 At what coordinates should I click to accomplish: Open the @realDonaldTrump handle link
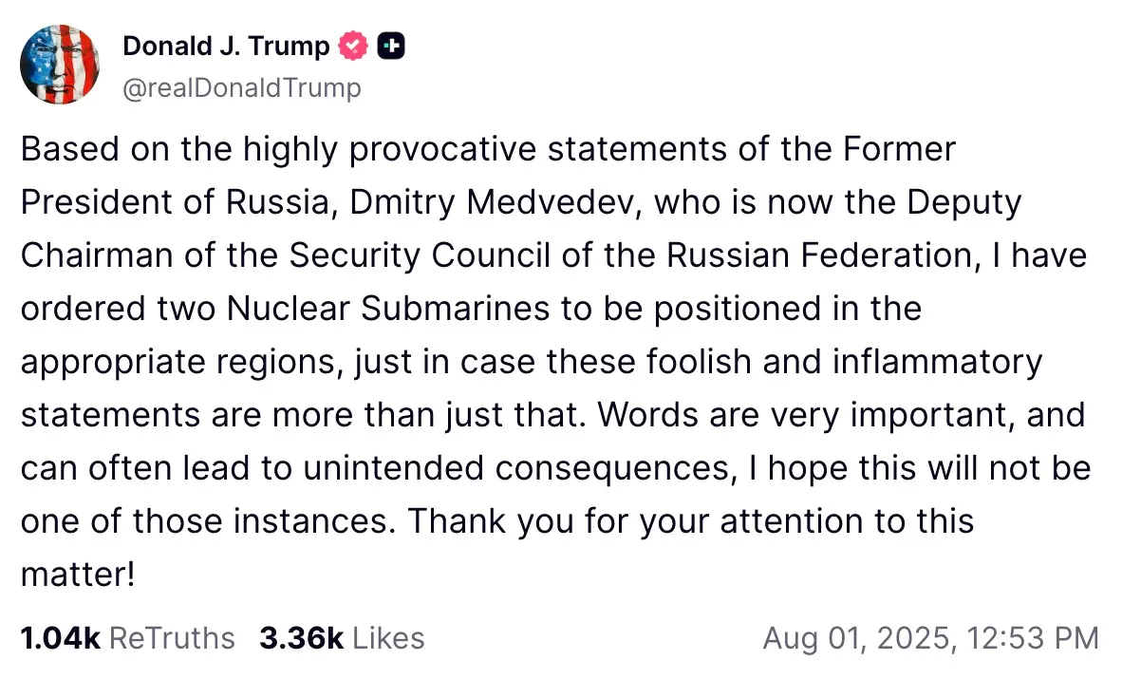tap(242, 88)
